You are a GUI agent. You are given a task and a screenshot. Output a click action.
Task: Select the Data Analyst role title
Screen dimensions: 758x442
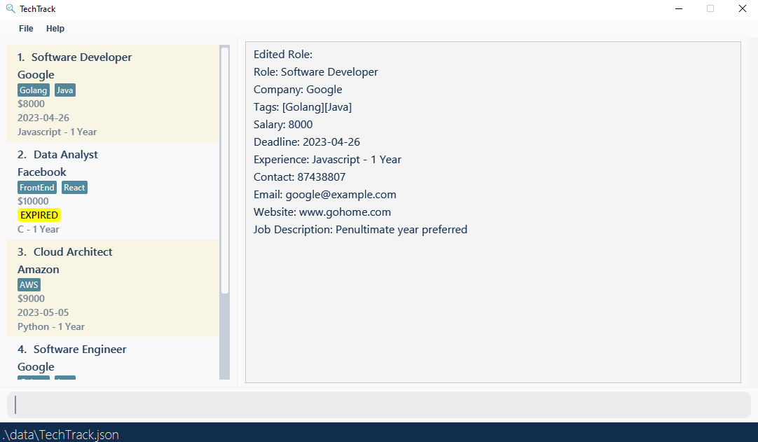66,155
